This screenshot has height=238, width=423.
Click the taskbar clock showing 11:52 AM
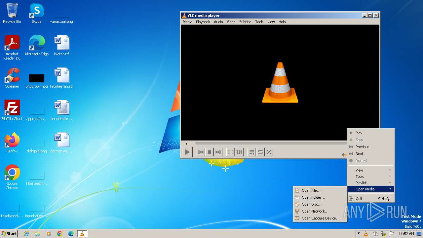406,234
